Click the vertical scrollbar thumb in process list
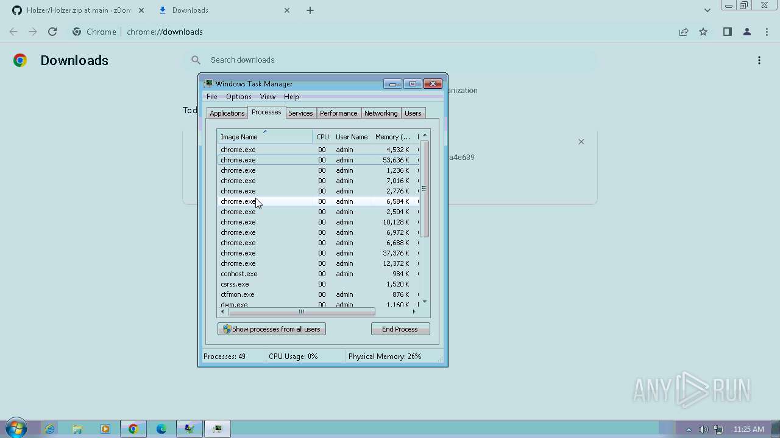Image resolution: width=780 pixels, height=438 pixels. click(425, 189)
